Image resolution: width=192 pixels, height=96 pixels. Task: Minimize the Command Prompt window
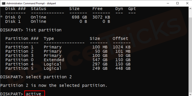point(167,3)
